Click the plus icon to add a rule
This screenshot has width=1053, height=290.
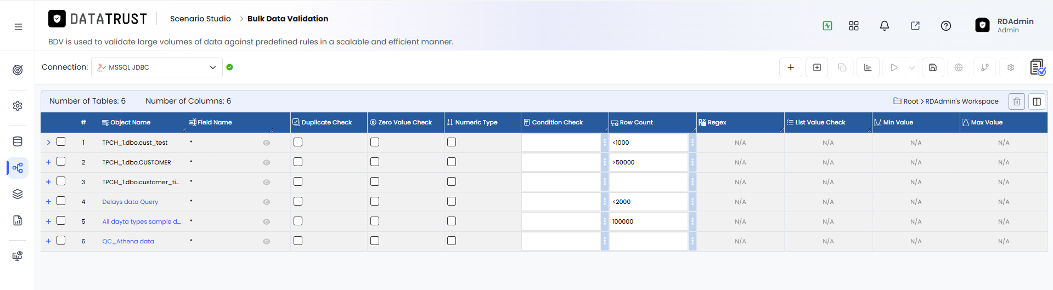[791, 67]
